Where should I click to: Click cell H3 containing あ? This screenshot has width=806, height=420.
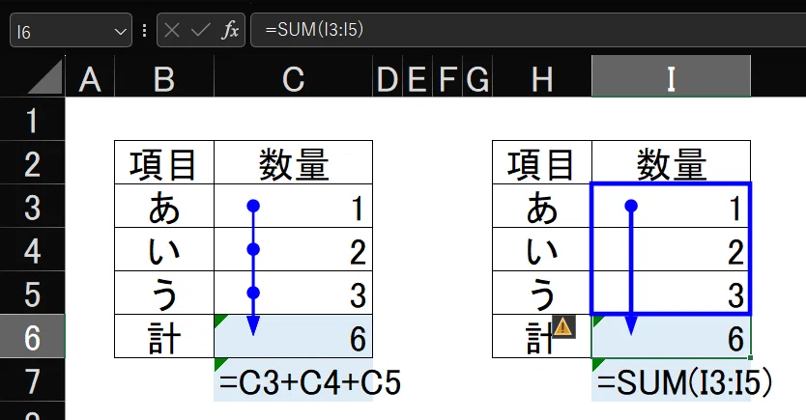click(542, 207)
